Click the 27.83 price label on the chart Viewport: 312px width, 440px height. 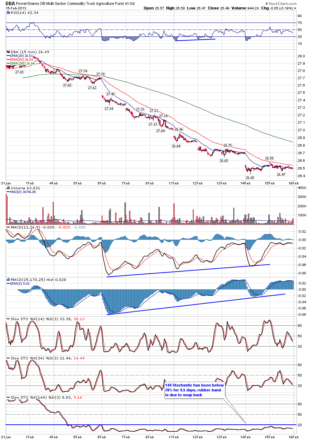pyautogui.click(x=19, y=72)
